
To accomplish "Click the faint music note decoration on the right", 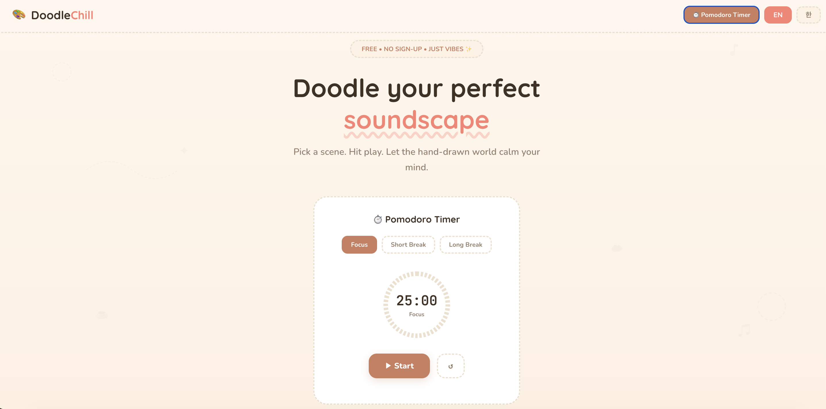I will (x=734, y=50).
